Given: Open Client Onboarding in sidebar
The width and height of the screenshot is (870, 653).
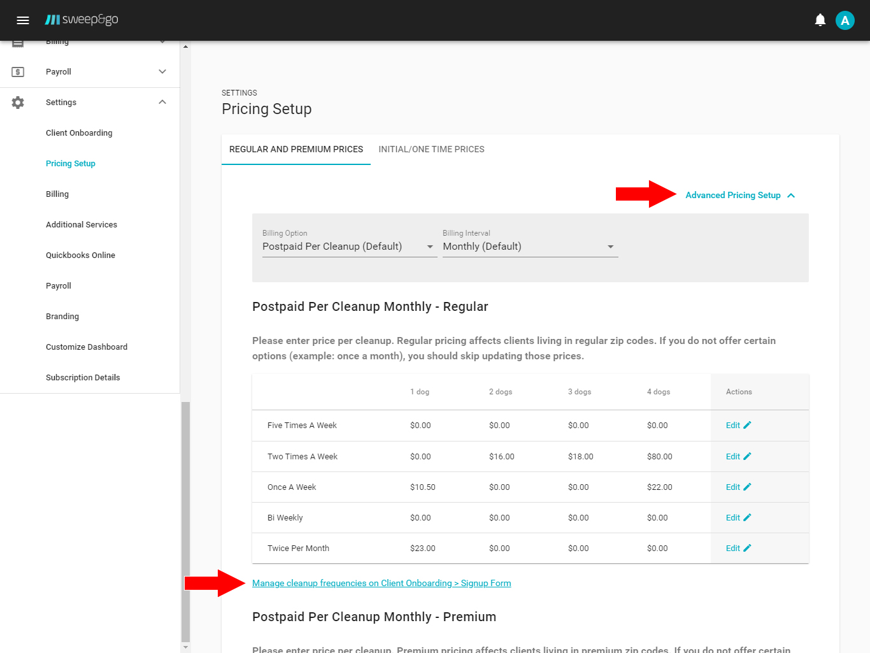Looking at the screenshot, I should (79, 133).
